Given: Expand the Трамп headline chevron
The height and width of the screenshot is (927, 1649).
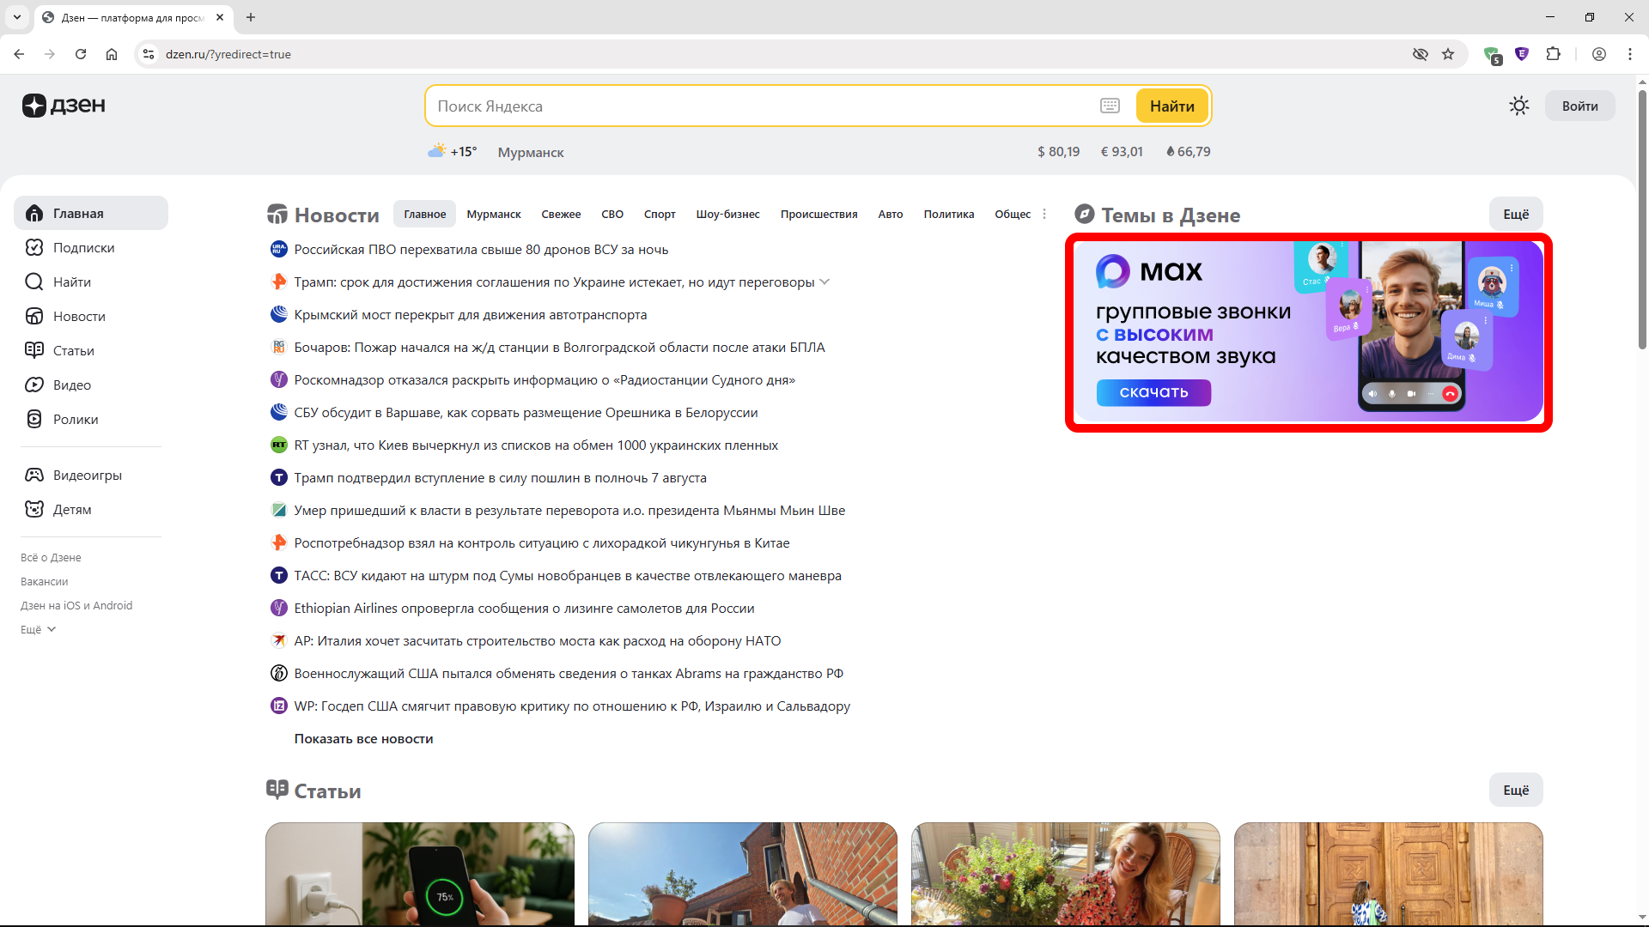Looking at the screenshot, I should (824, 282).
